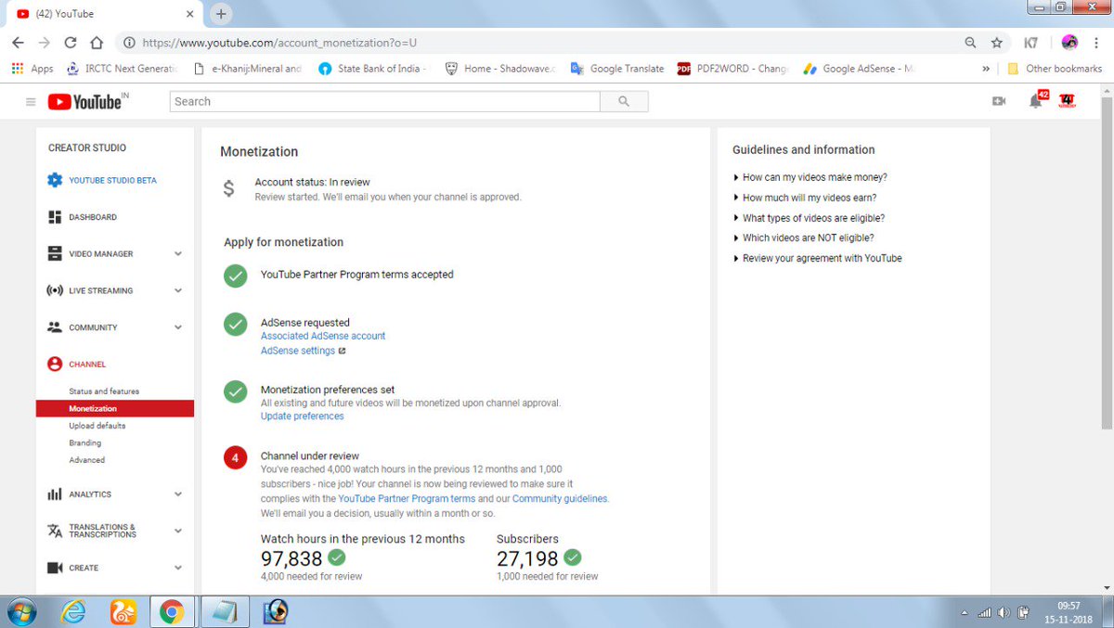
Task: Click the Translations & Transcriptions icon
Action: [x=55, y=531]
